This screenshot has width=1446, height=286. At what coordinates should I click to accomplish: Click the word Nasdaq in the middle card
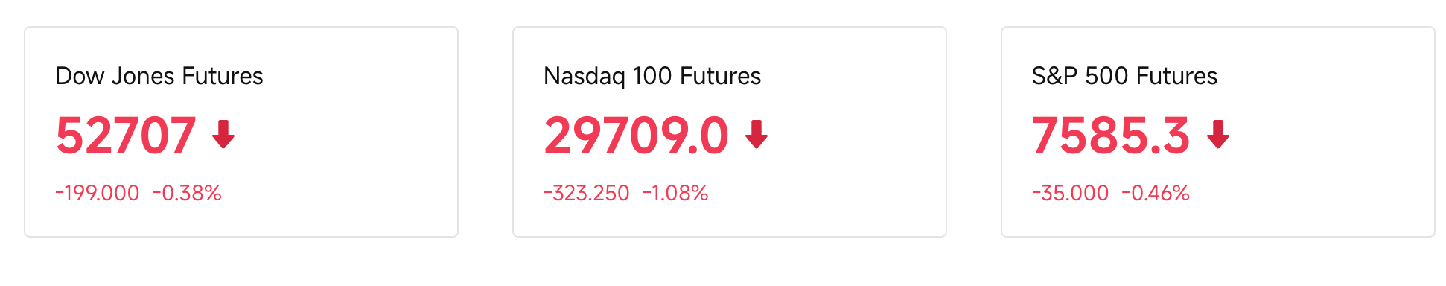585,77
